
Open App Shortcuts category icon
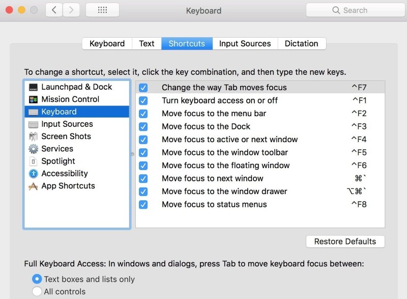pos(33,186)
